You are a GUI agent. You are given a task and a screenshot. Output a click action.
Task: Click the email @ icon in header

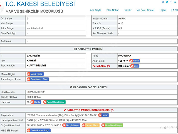click(x=163, y=2)
